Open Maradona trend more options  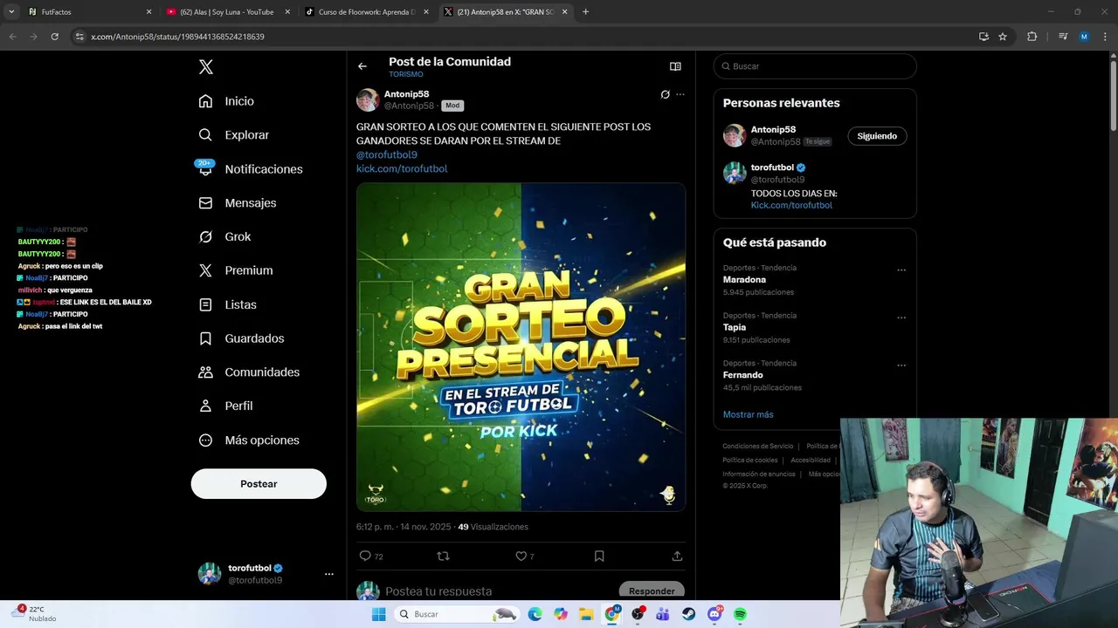(x=901, y=270)
